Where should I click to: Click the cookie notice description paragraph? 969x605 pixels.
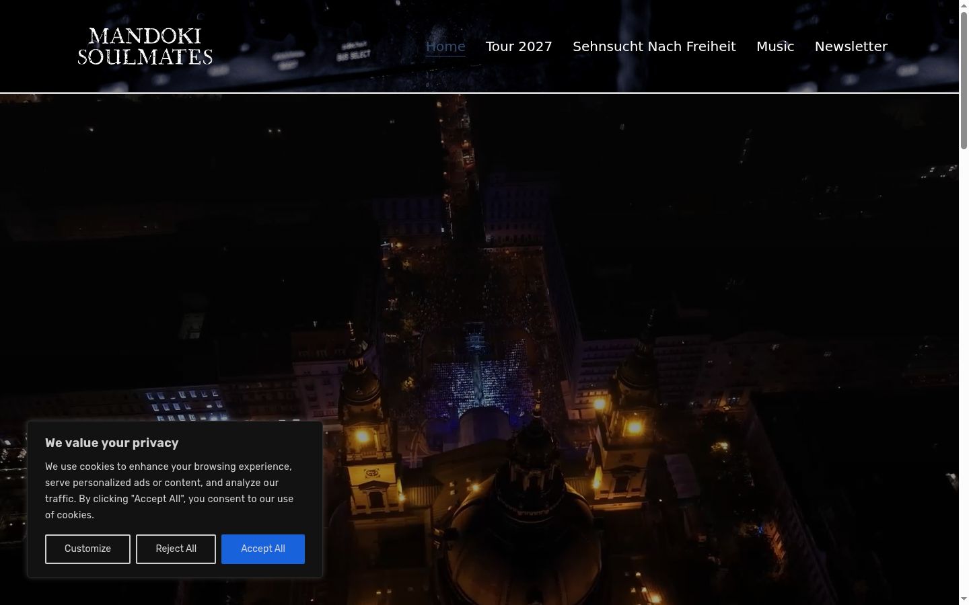pos(170,491)
